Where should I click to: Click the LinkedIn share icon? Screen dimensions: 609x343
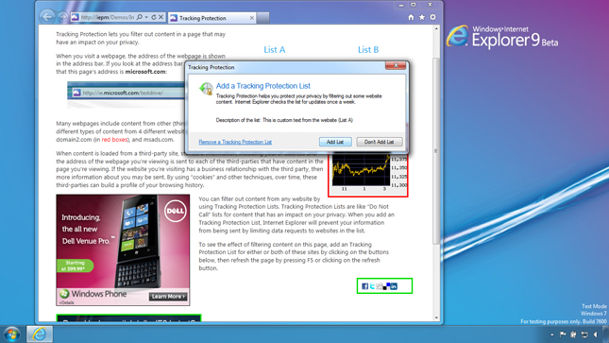[394, 286]
